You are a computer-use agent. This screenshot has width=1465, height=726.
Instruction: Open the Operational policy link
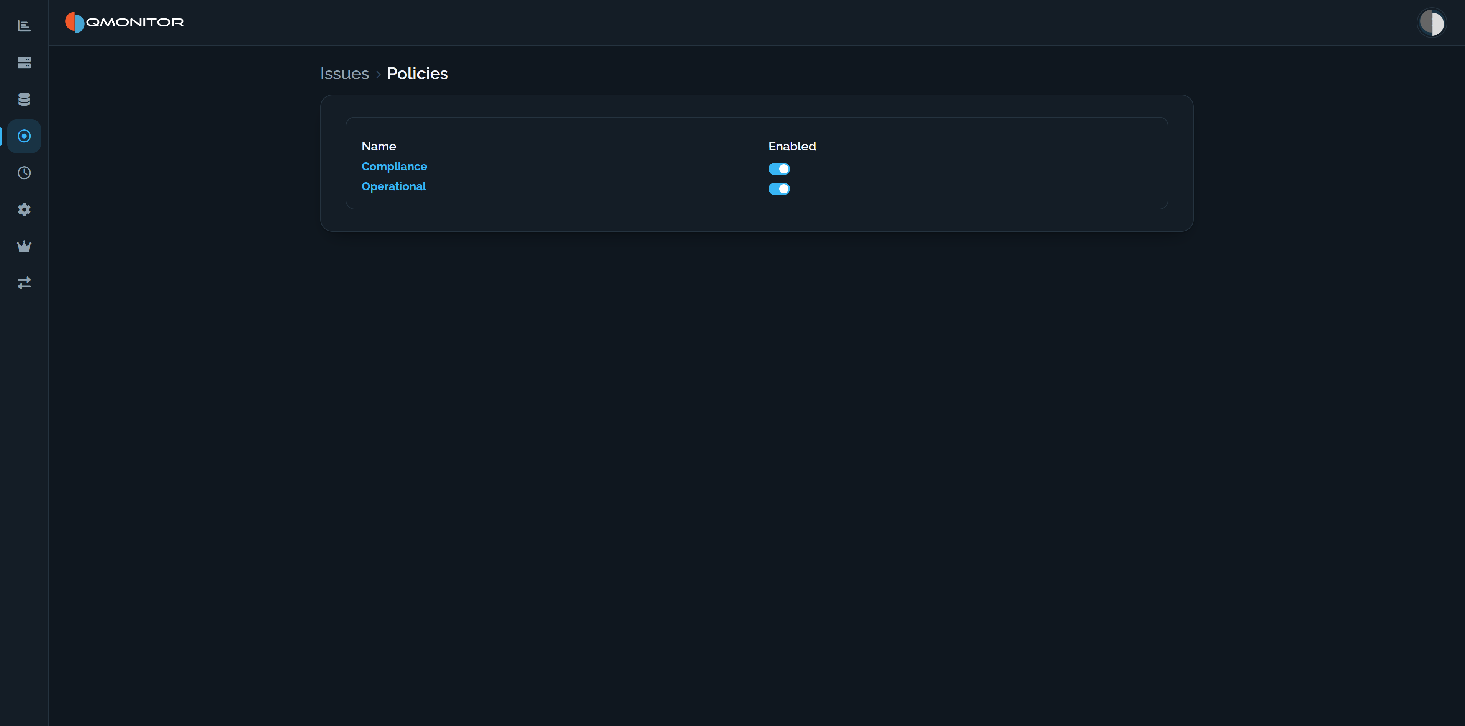click(x=393, y=186)
